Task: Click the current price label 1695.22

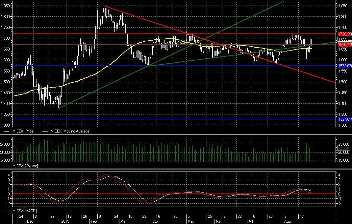Action: pos(344,39)
